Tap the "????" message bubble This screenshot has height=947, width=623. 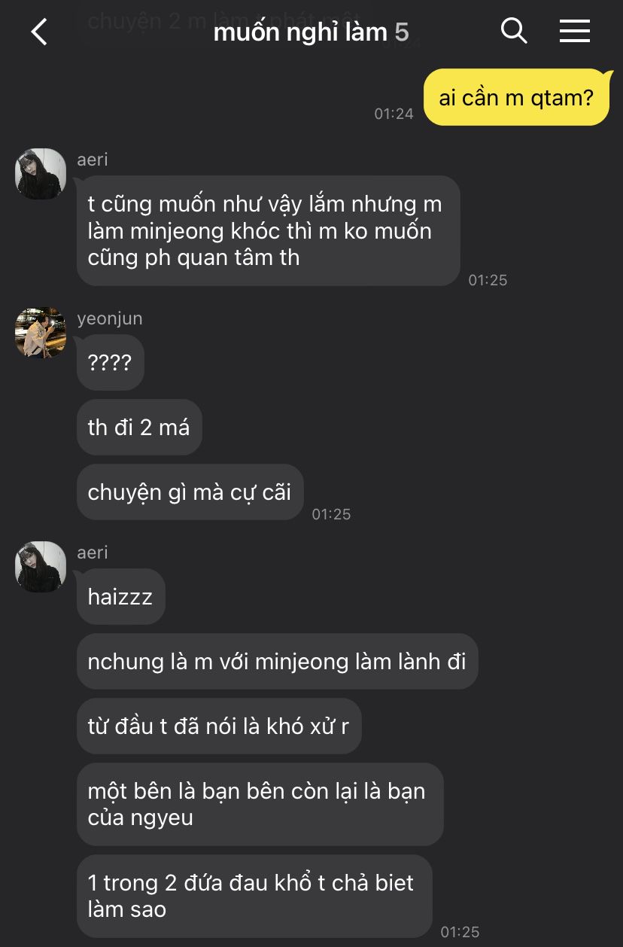tap(110, 363)
